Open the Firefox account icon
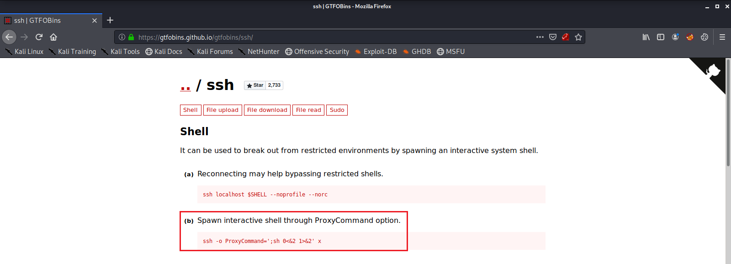Viewport: 731px width, 264px height. pos(675,37)
